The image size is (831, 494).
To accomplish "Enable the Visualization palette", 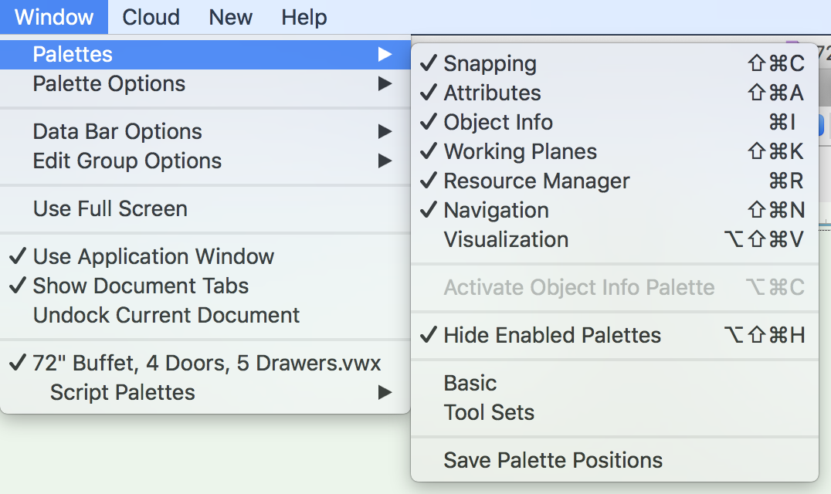I will (x=505, y=239).
